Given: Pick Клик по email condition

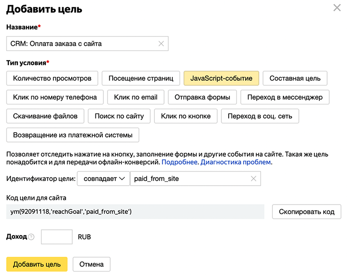Looking at the screenshot, I should tap(135, 97).
